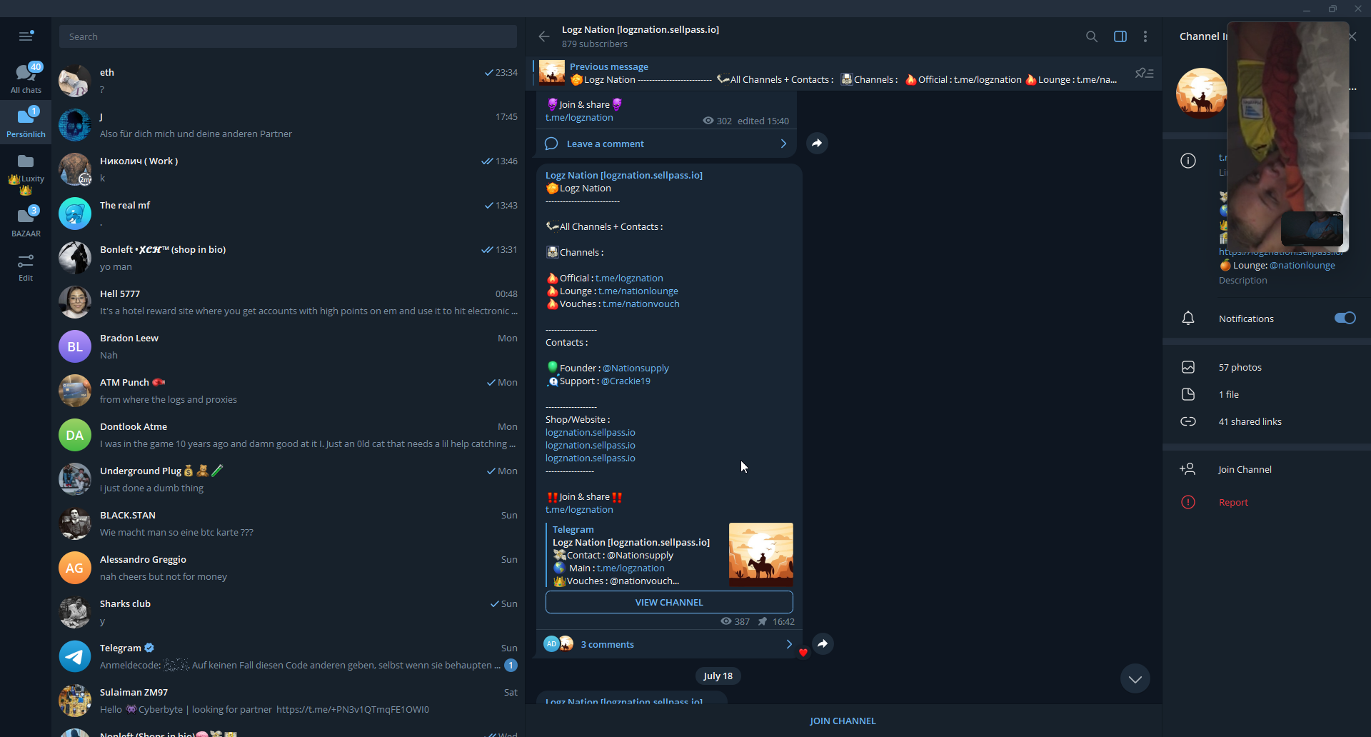
Task: Open the 57 photos media section
Action: click(x=1240, y=368)
